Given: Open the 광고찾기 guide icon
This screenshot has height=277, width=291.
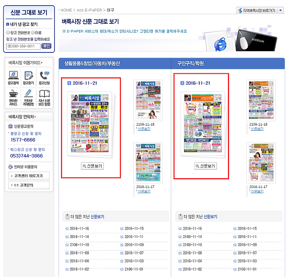Looking at the screenshot, I should 28,78.
